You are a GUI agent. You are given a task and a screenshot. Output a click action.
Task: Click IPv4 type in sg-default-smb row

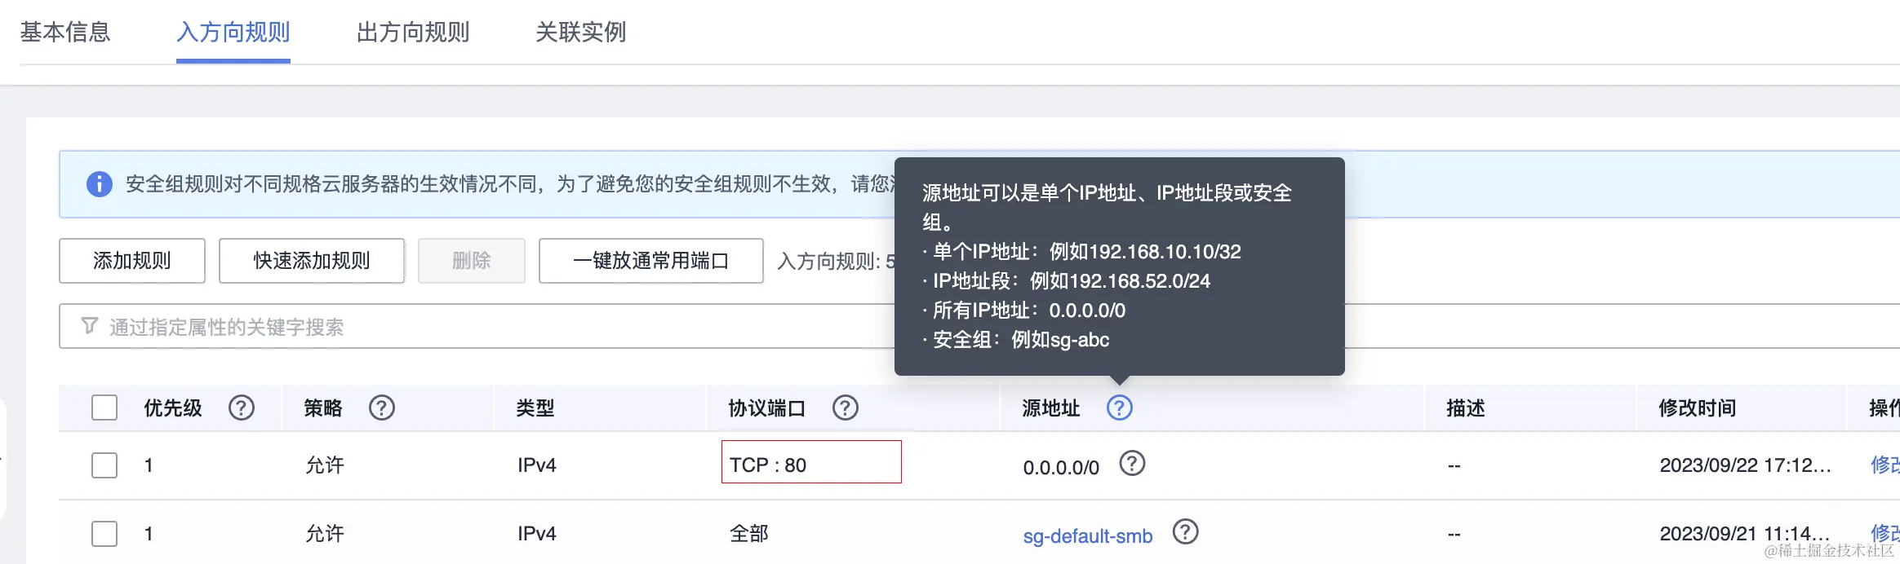click(537, 534)
